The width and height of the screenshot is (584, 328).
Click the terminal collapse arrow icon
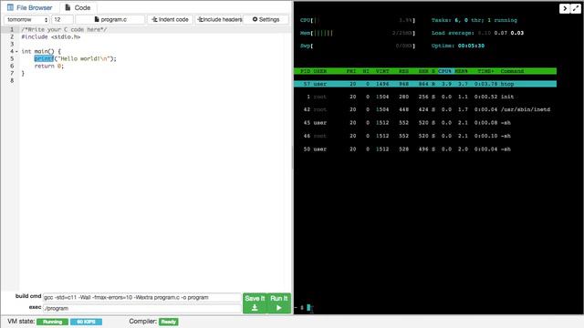point(565,8)
